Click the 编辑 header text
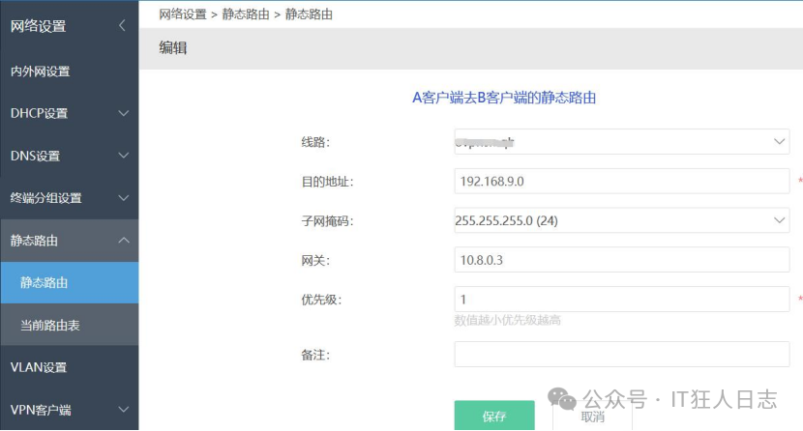Viewport: 803px width, 431px height. pos(172,48)
